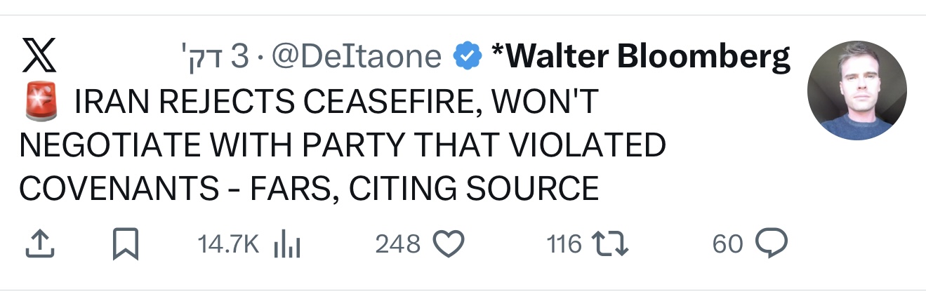Viewport: 926px width, 301px height.
Task: Click the 3-minute timestamp of the post
Action: (x=213, y=57)
